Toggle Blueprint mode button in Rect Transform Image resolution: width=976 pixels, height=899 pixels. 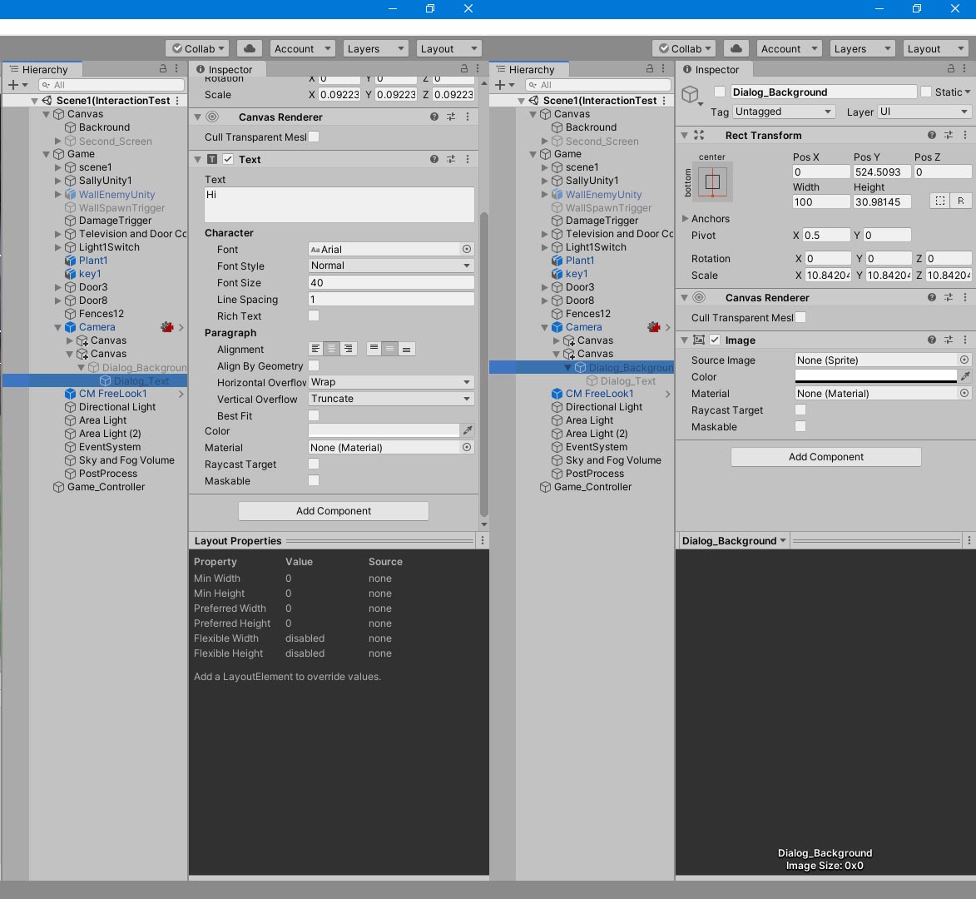click(939, 201)
